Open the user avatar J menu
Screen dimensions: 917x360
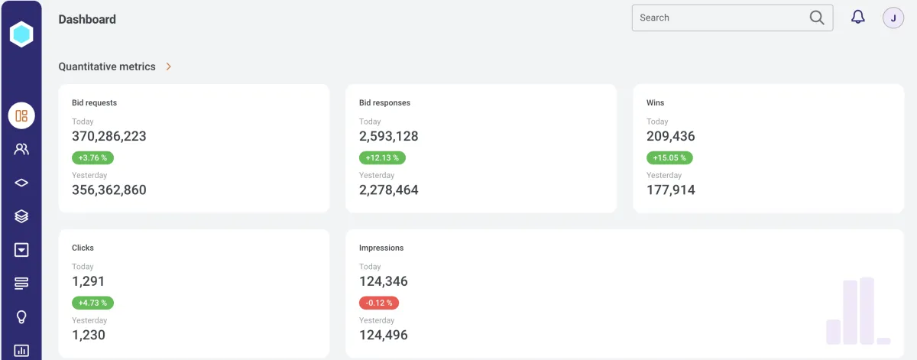893,18
